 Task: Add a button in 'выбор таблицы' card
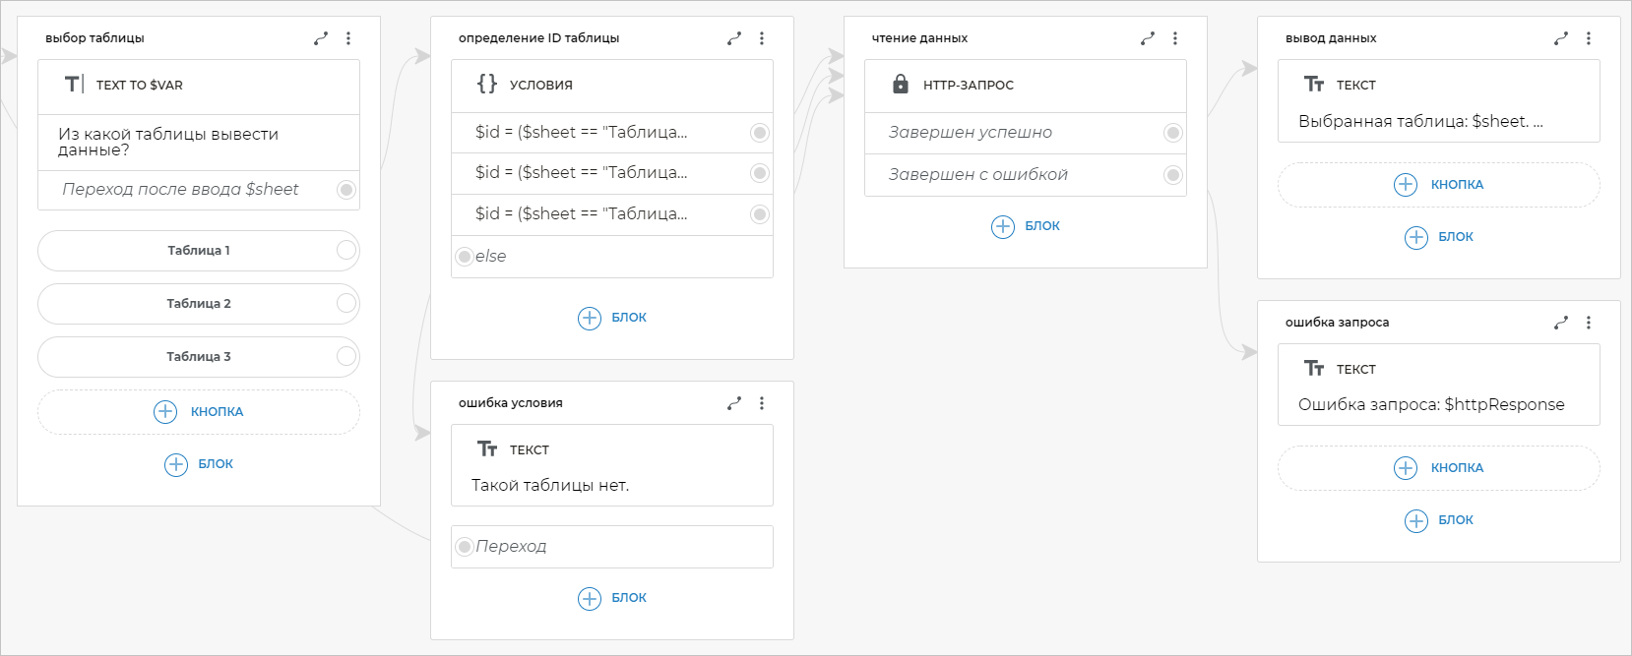pyautogui.click(x=199, y=412)
